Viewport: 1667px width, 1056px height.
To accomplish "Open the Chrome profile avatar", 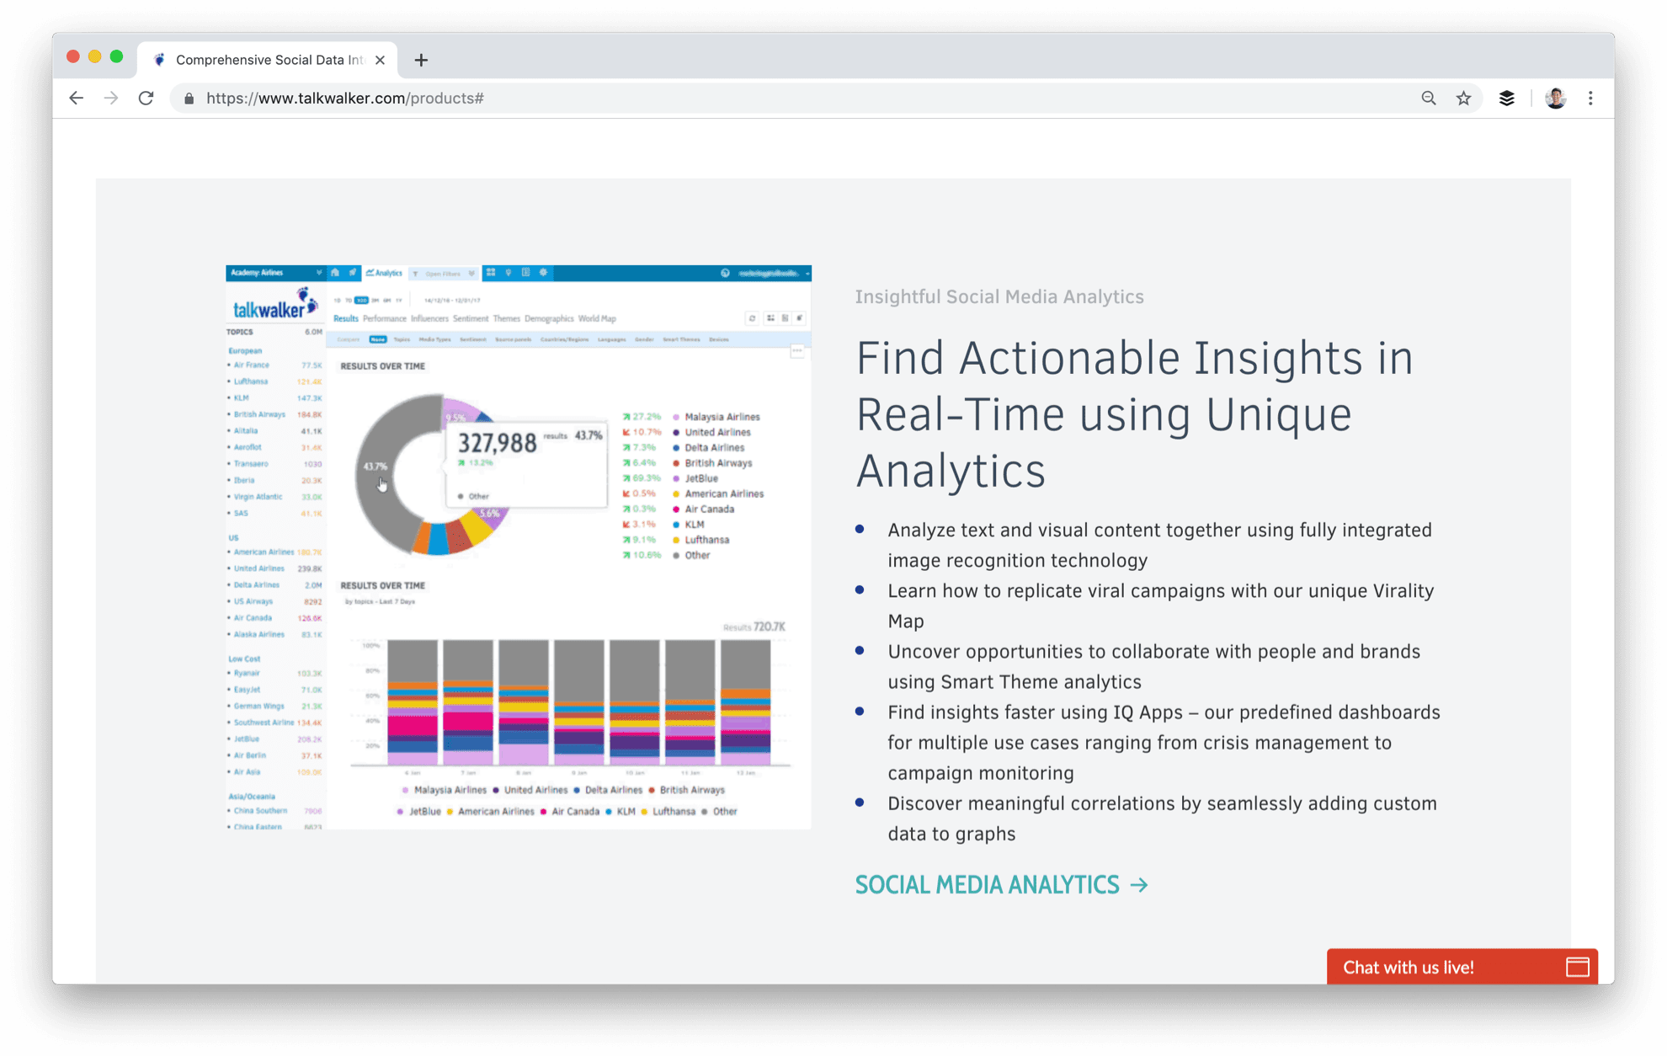I will pyautogui.click(x=1555, y=99).
